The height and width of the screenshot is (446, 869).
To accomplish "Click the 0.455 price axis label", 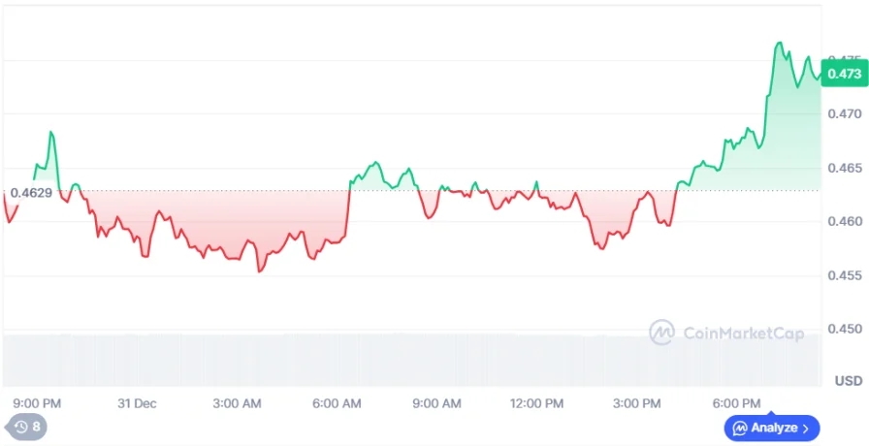I will [845, 275].
